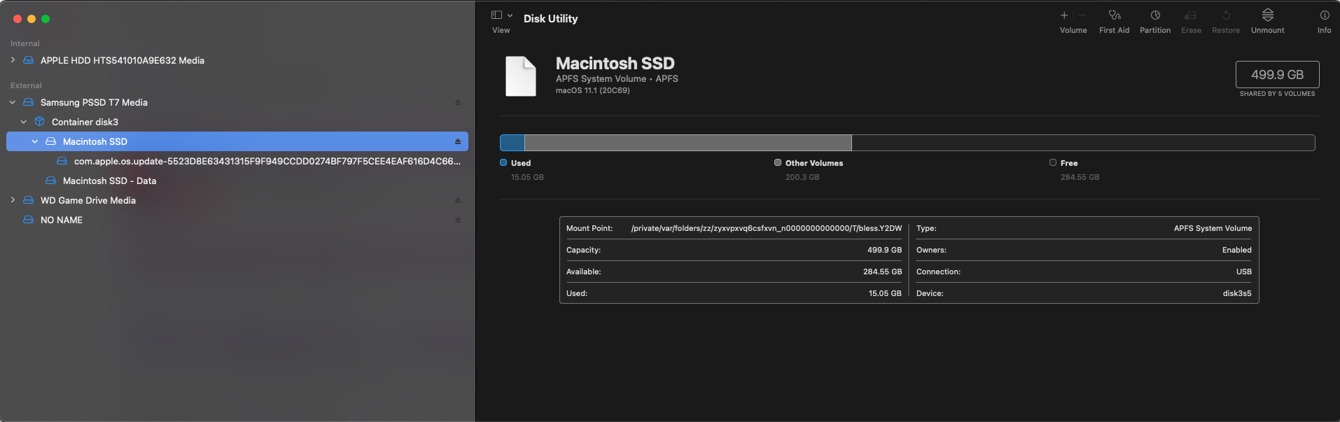Click the add Volume plus icon

coord(1064,15)
